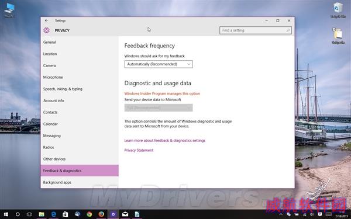Open Account info privacy settings
The image size is (351, 219).
click(x=80, y=100)
